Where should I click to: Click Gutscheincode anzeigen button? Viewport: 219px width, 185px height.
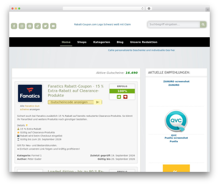(75, 102)
